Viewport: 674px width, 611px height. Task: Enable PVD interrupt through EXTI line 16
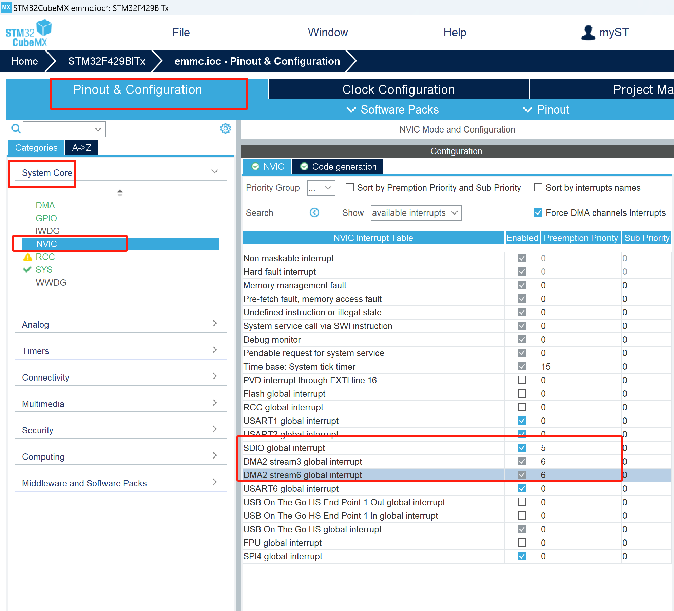point(522,380)
